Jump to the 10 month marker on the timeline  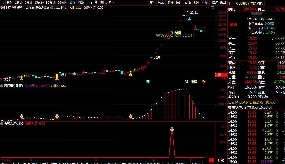click(x=153, y=160)
